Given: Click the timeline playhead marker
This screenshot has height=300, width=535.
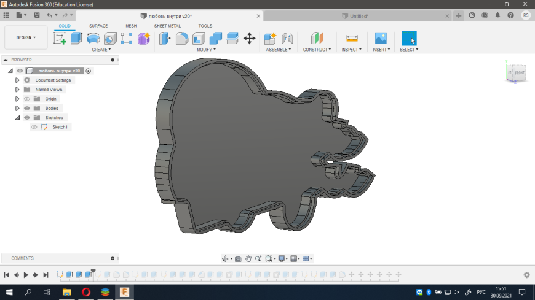Looking at the screenshot, I should pyautogui.click(x=93, y=271).
